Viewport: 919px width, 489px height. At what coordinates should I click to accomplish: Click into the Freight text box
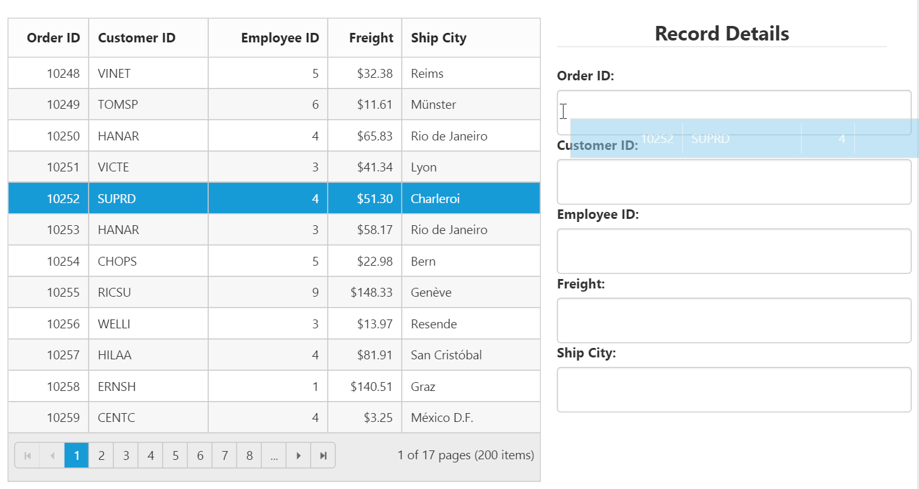(734, 320)
